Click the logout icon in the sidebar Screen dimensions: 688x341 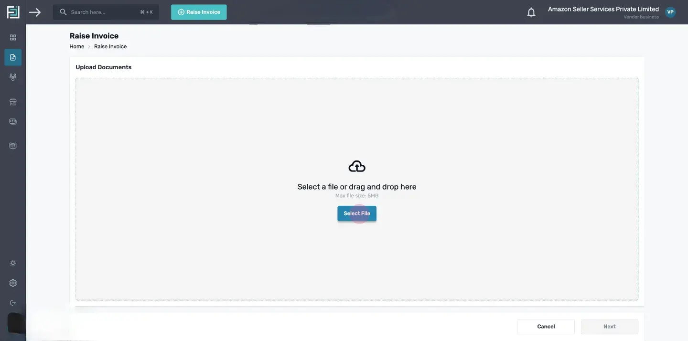(x=13, y=303)
